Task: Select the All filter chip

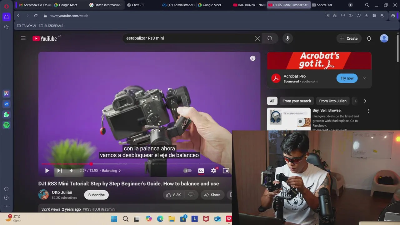Action: tap(272, 101)
